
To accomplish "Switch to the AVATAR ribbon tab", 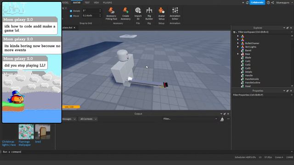I will pyautogui.click(x=77, y=3).
